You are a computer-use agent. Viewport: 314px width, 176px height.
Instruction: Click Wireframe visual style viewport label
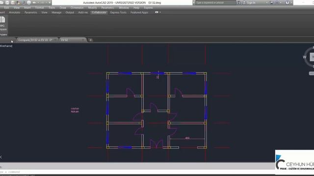coord(6,46)
